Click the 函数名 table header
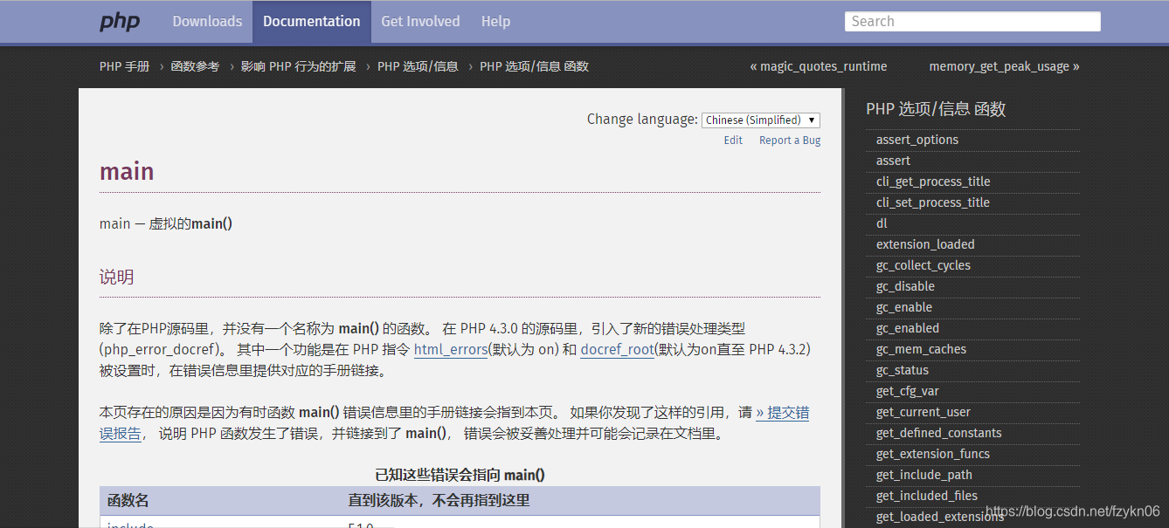The image size is (1169, 528). pyautogui.click(x=128, y=500)
